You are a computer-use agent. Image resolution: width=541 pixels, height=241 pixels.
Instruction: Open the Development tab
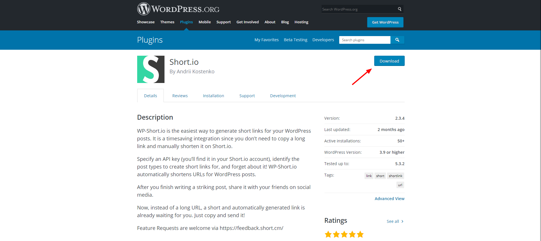(x=283, y=96)
